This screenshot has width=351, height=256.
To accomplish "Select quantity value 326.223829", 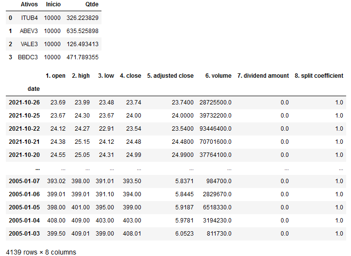I will coord(83,17).
